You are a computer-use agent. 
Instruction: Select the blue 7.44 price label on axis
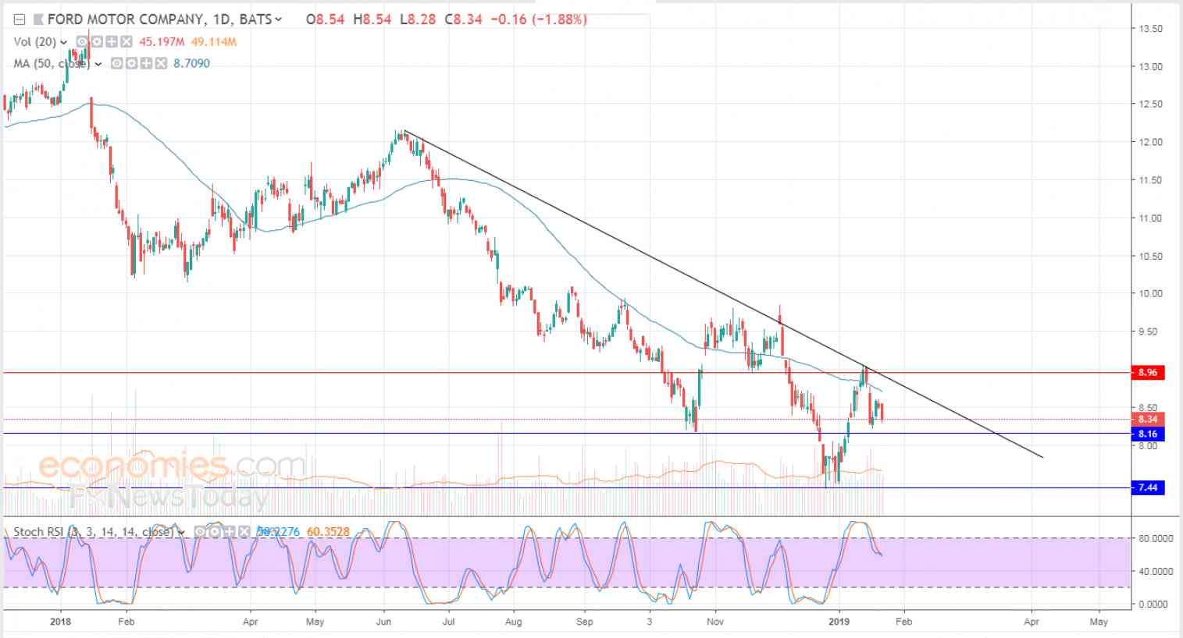click(1148, 487)
